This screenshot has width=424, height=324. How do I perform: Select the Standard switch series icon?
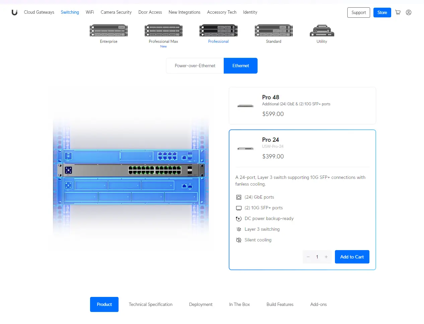point(274,30)
